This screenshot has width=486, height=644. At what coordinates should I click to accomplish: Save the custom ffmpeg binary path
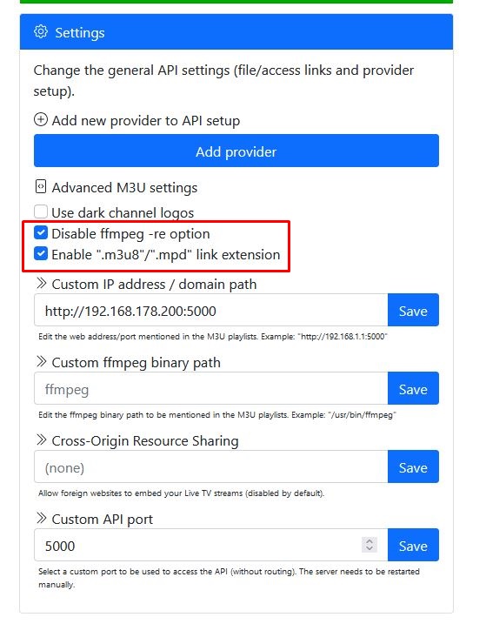413,388
